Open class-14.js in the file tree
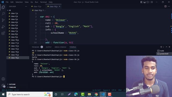Image resolution: width=172 pixels, height=97 pixels. [15, 52]
